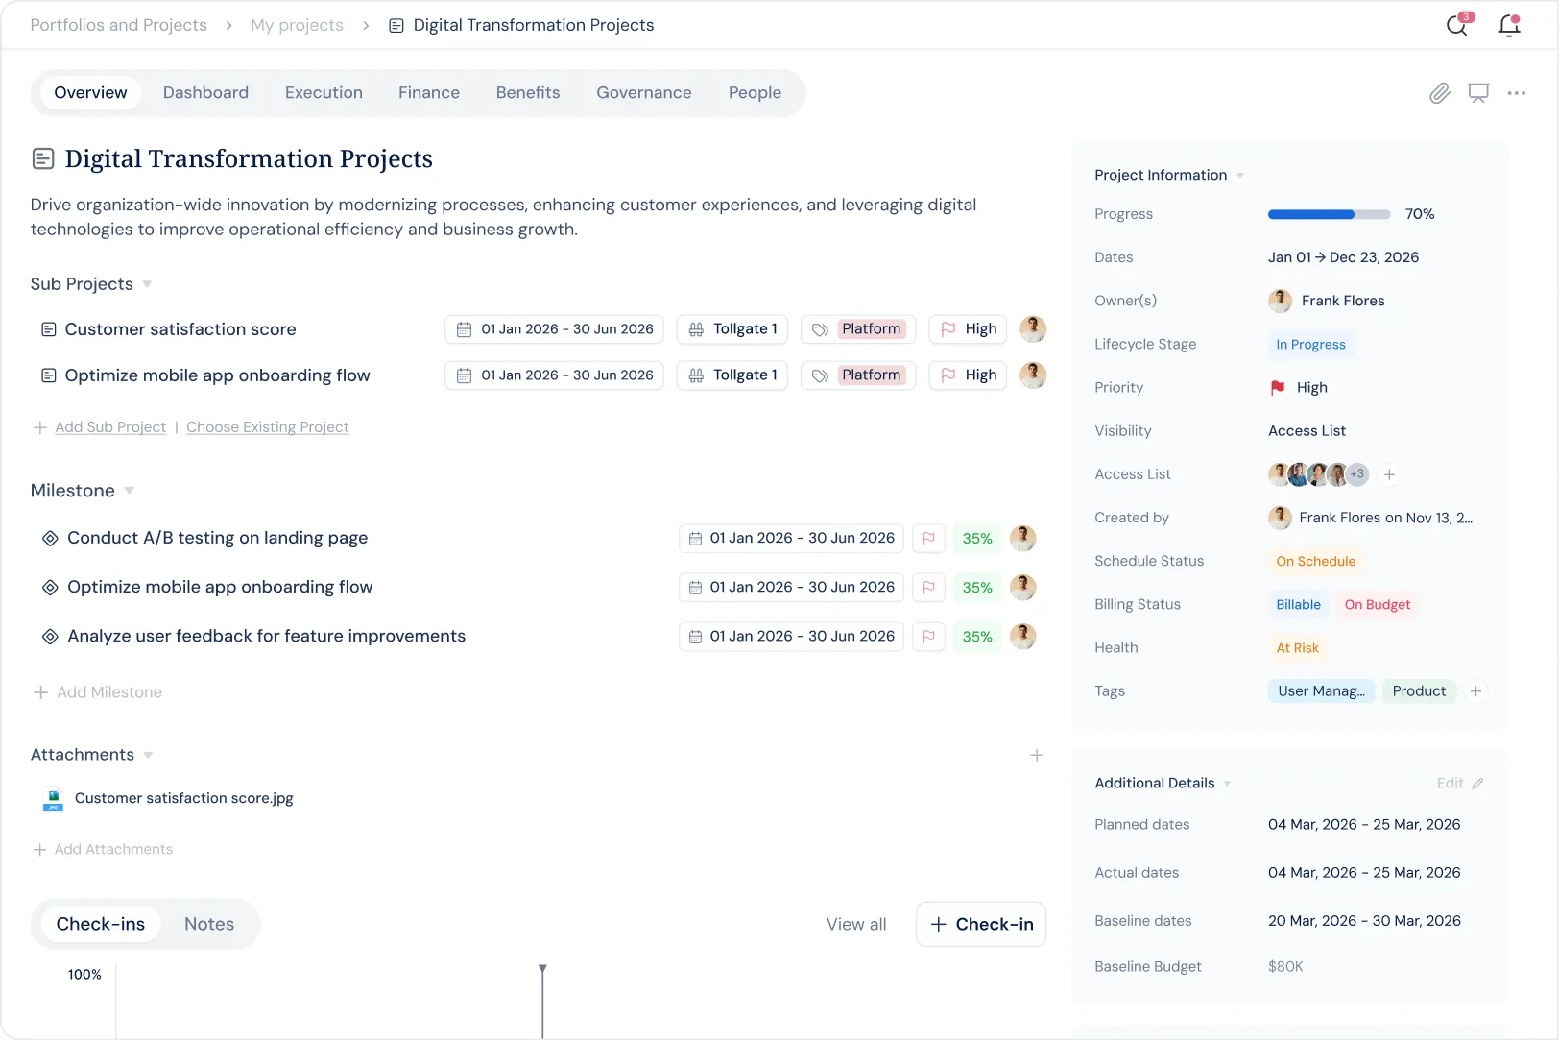The width and height of the screenshot is (1559, 1041).
Task: Open the At Risk health dropdown
Action: (1297, 648)
